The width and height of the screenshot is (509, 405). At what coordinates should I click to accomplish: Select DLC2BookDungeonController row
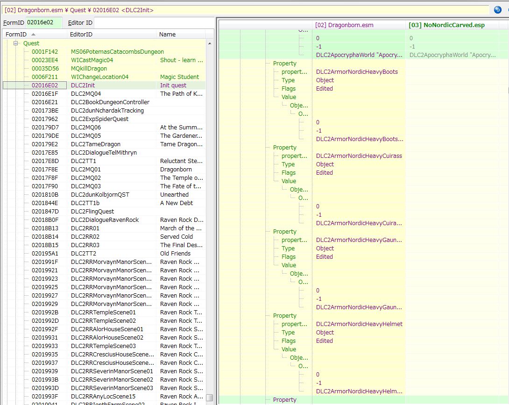point(104,102)
